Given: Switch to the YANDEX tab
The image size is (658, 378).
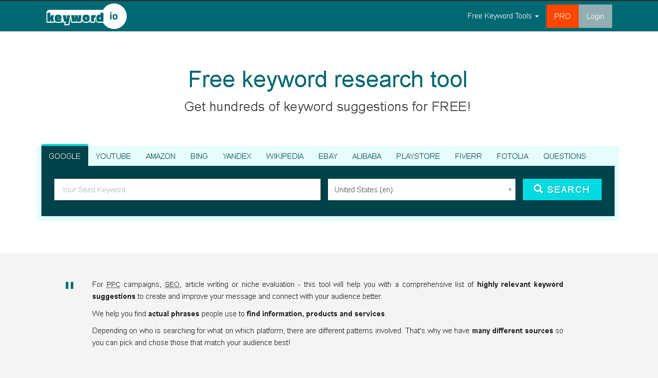Looking at the screenshot, I should [237, 156].
